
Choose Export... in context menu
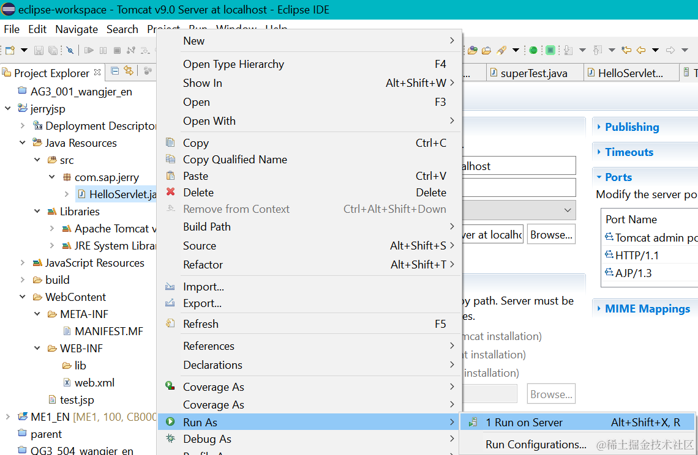point(309,303)
